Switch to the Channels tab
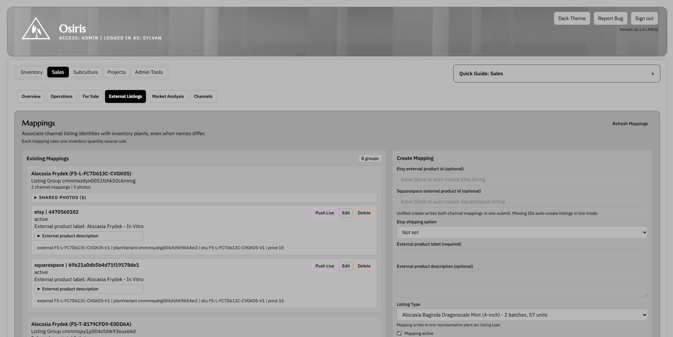The height and width of the screenshot is (337, 673). pyautogui.click(x=203, y=96)
